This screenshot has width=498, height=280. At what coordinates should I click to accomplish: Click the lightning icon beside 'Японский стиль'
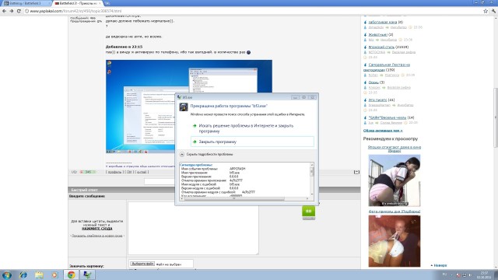[x=365, y=47]
